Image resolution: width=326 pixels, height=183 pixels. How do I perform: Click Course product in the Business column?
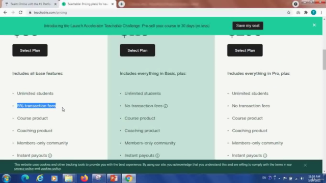(248, 118)
